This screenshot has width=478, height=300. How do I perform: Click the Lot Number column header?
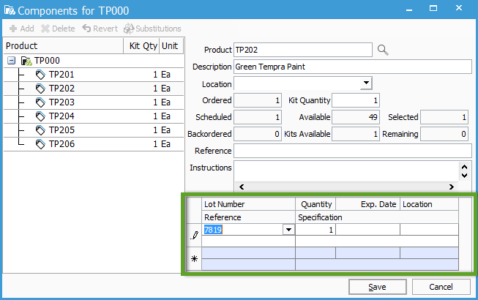pos(248,204)
